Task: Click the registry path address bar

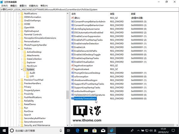Action: tap(89, 10)
